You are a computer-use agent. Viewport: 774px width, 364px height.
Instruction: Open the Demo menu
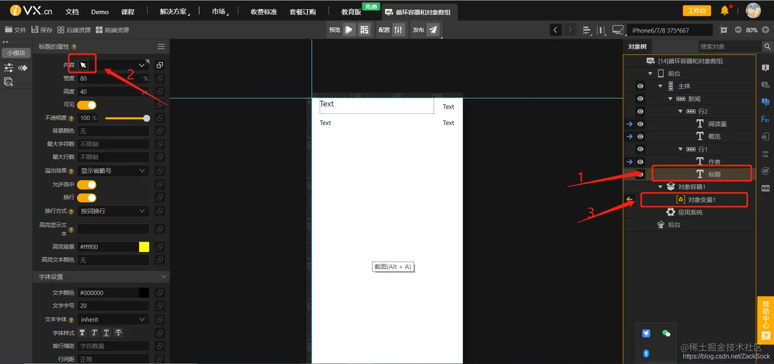point(100,12)
